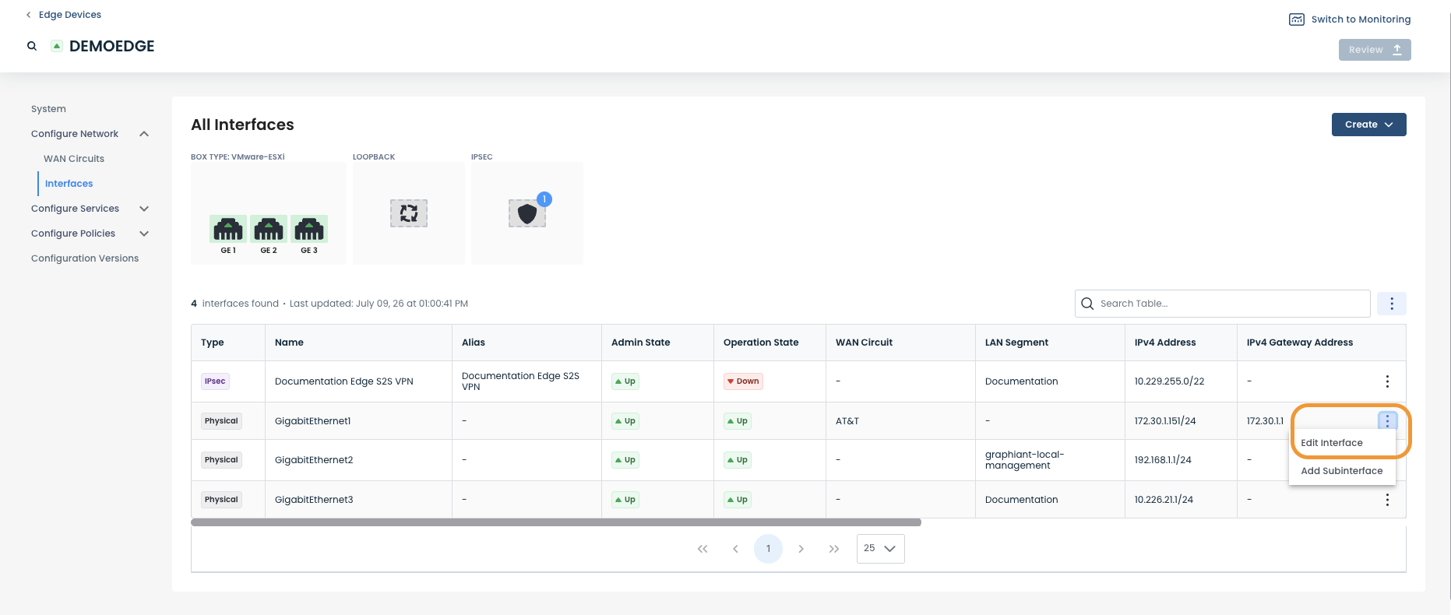Click GigabitEthernet3 Admin State Up badge
The height and width of the screenshot is (615, 1451).
click(x=625, y=500)
